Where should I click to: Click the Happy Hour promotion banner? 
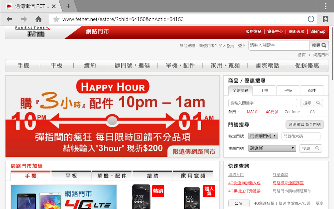tap(113, 117)
